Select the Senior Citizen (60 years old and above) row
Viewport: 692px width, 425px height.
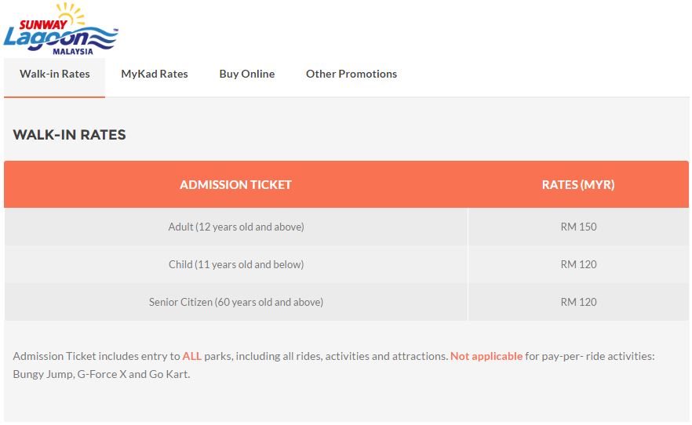click(x=347, y=302)
